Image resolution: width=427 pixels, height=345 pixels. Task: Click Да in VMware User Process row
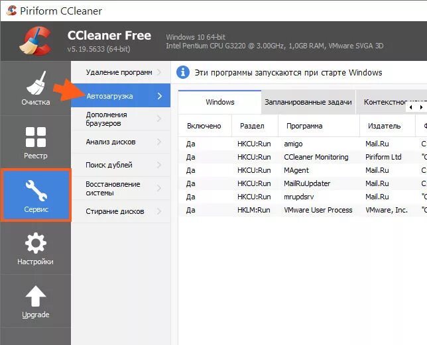(x=191, y=210)
